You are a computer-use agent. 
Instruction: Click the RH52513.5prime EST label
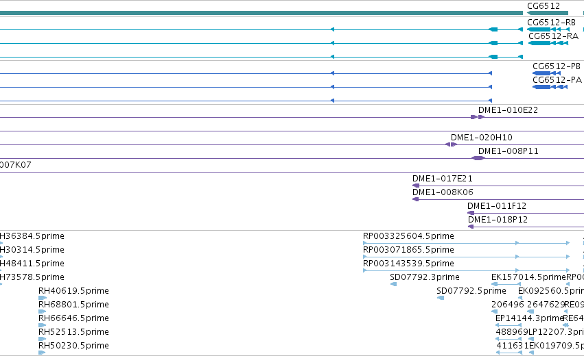click(73, 332)
